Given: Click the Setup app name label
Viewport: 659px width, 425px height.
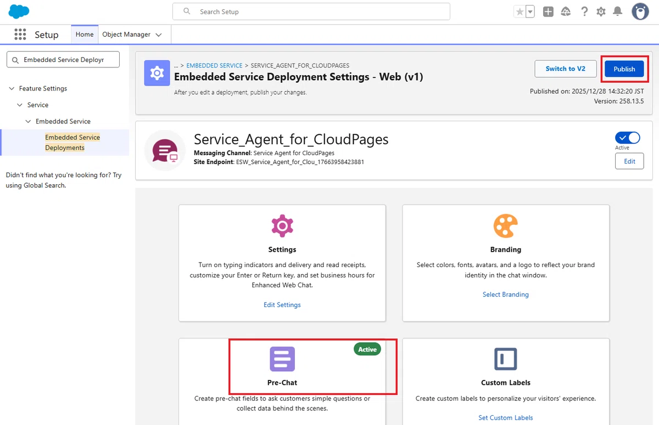Looking at the screenshot, I should coord(47,35).
